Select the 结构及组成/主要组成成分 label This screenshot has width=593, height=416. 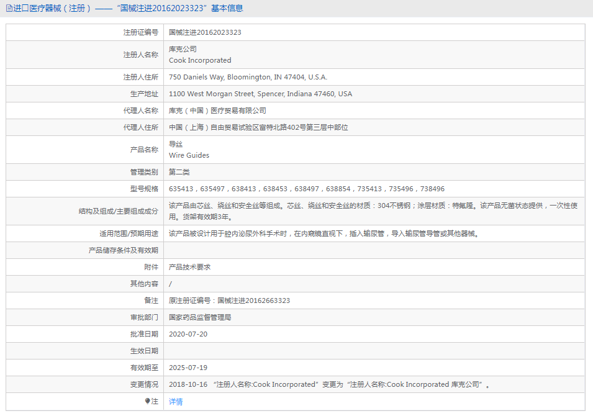[x=119, y=211]
